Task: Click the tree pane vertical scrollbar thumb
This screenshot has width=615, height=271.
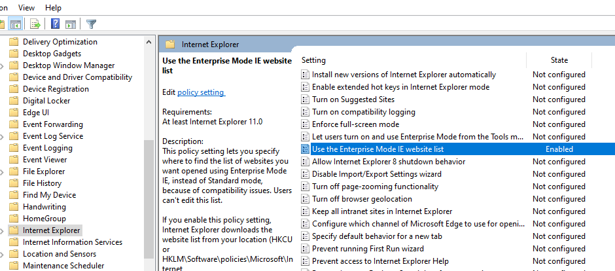Action: tap(149, 199)
